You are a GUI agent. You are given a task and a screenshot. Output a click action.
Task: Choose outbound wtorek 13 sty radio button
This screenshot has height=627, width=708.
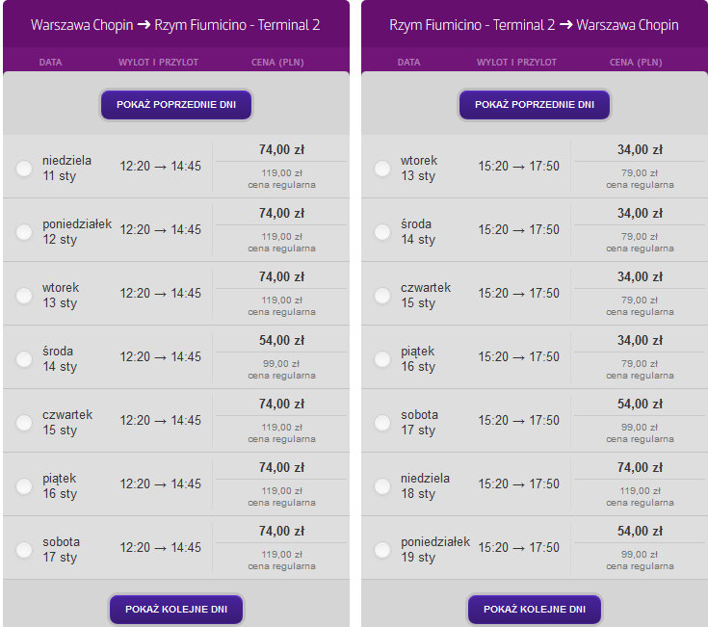[x=24, y=296]
